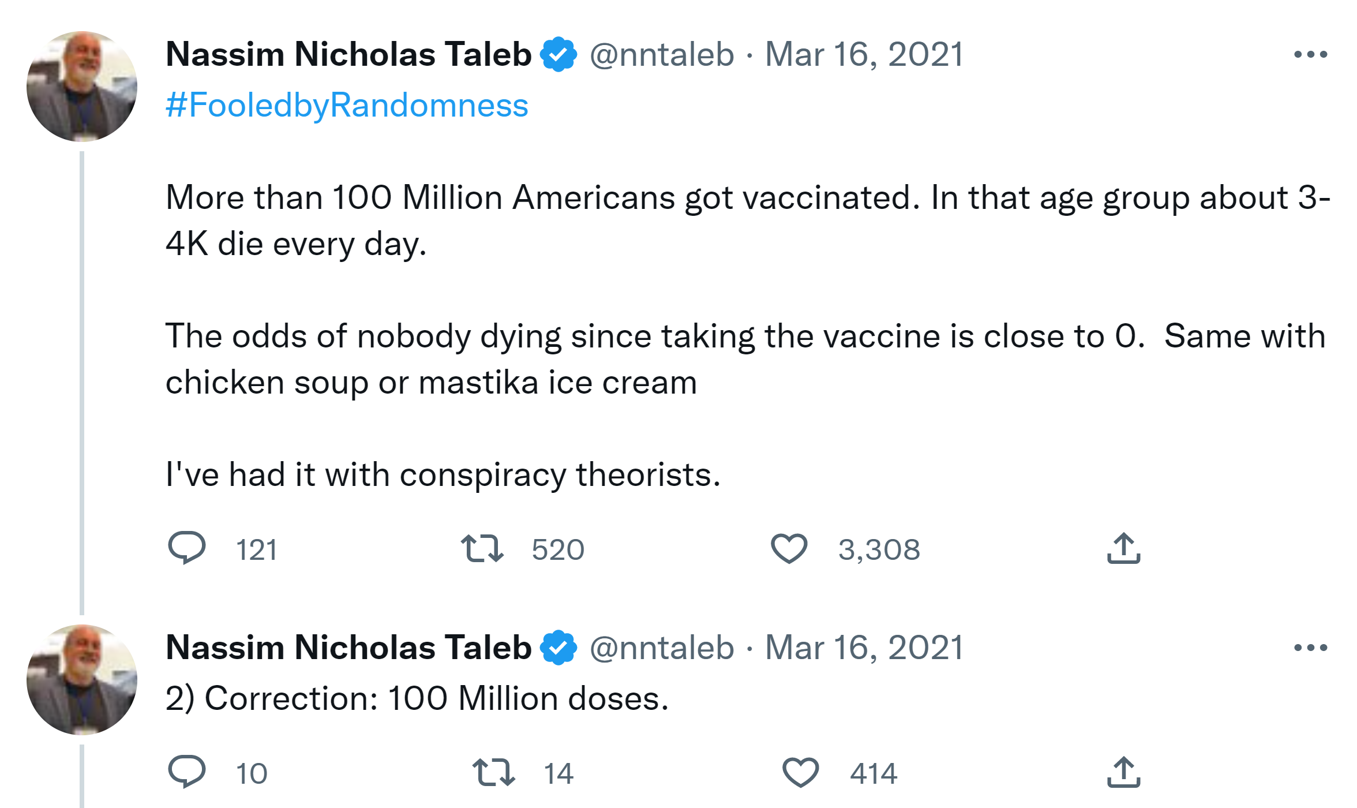This screenshot has height=808, width=1357.
Task: Click verified badge on first tweet
Action: click(558, 55)
